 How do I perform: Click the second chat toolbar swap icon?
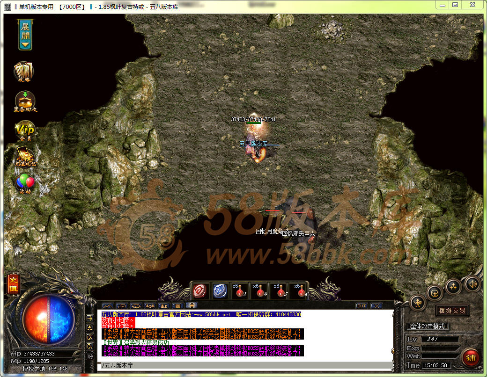122,306
